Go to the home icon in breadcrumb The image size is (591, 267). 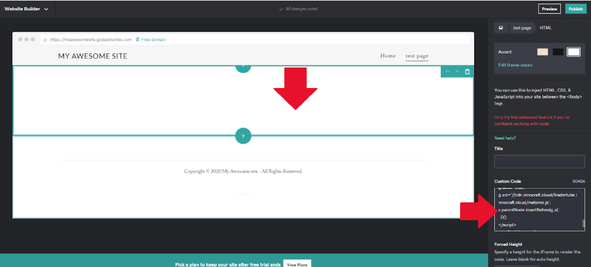tap(501, 28)
